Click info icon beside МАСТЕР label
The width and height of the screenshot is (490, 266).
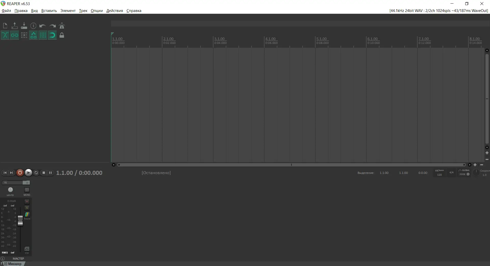point(3,258)
